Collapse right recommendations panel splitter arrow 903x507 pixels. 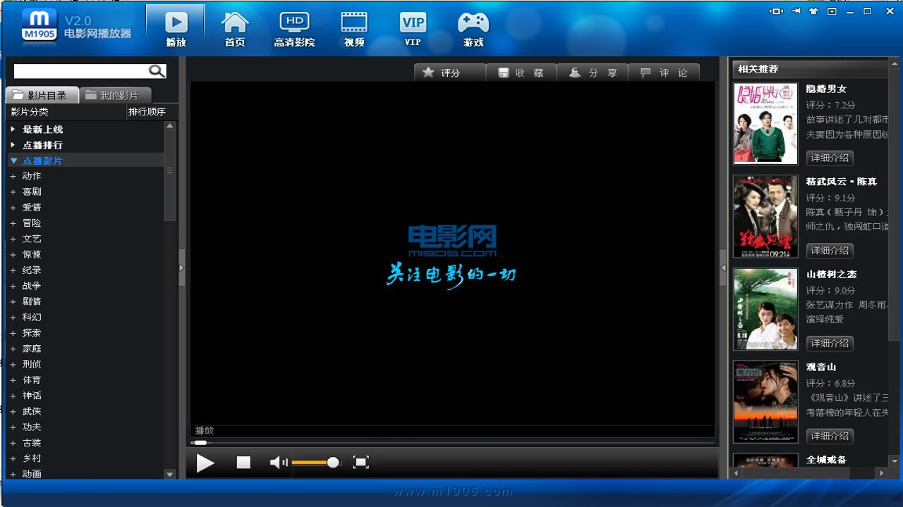723,268
